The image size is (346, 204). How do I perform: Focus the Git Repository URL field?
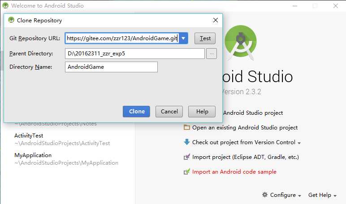point(122,38)
